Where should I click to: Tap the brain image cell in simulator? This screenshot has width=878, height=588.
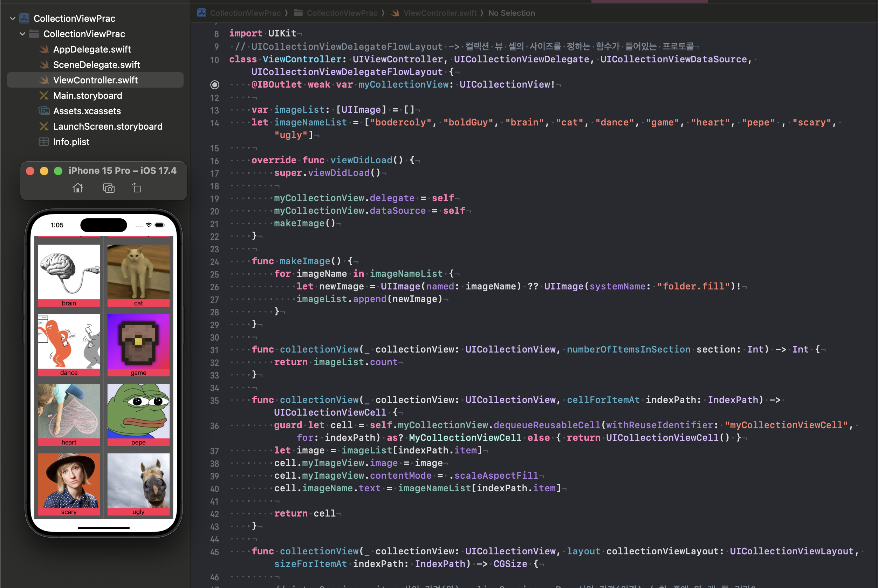(69, 272)
